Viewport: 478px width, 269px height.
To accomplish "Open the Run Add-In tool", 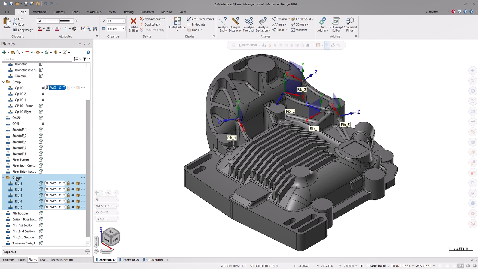I will pos(323,24).
